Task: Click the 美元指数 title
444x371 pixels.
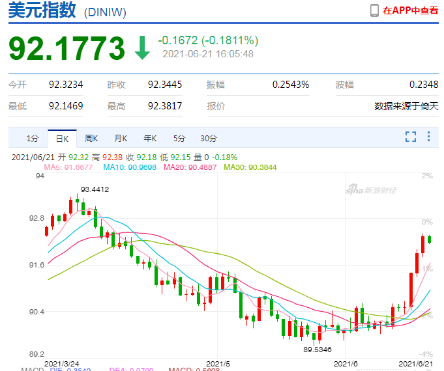Action: 42,10
